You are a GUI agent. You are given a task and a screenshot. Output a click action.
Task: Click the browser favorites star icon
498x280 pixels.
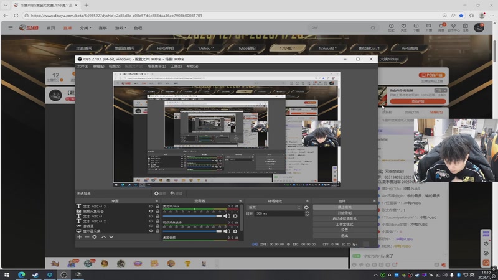coord(461,15)
